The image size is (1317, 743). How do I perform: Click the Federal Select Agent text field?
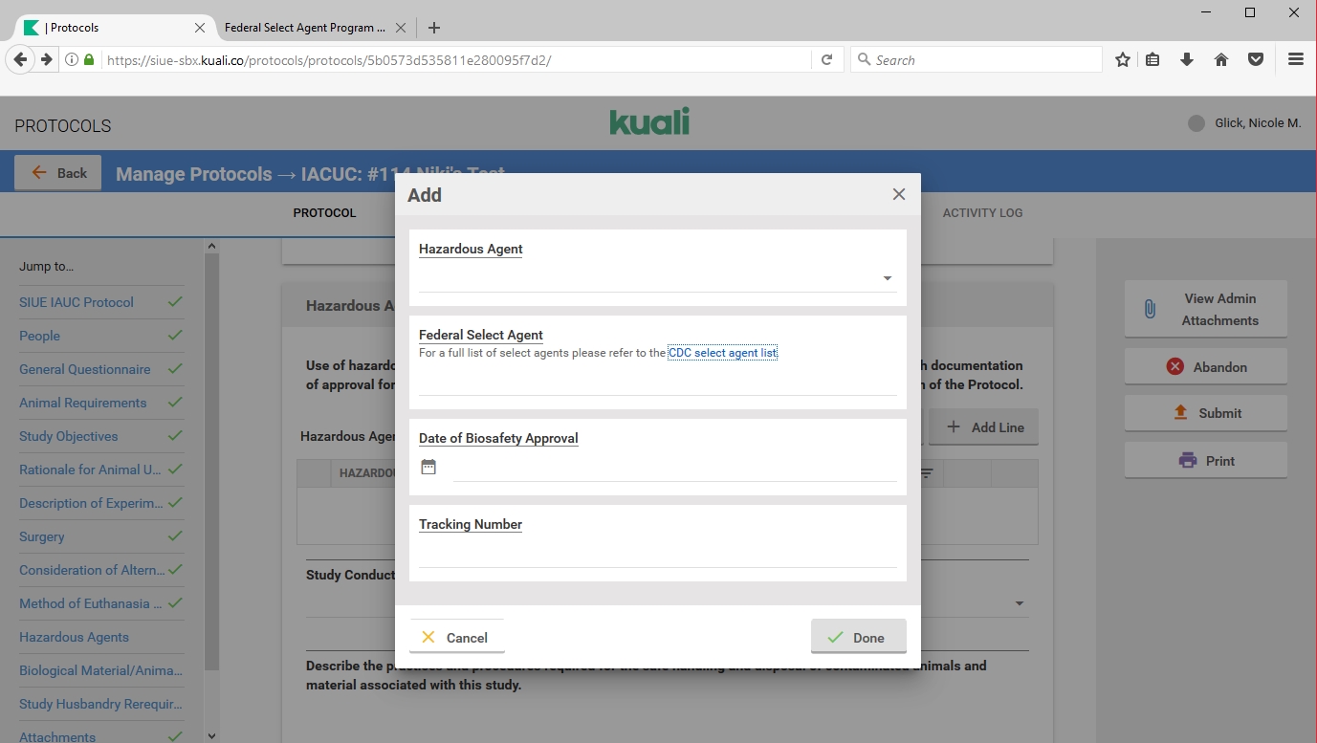pos(657,382)
